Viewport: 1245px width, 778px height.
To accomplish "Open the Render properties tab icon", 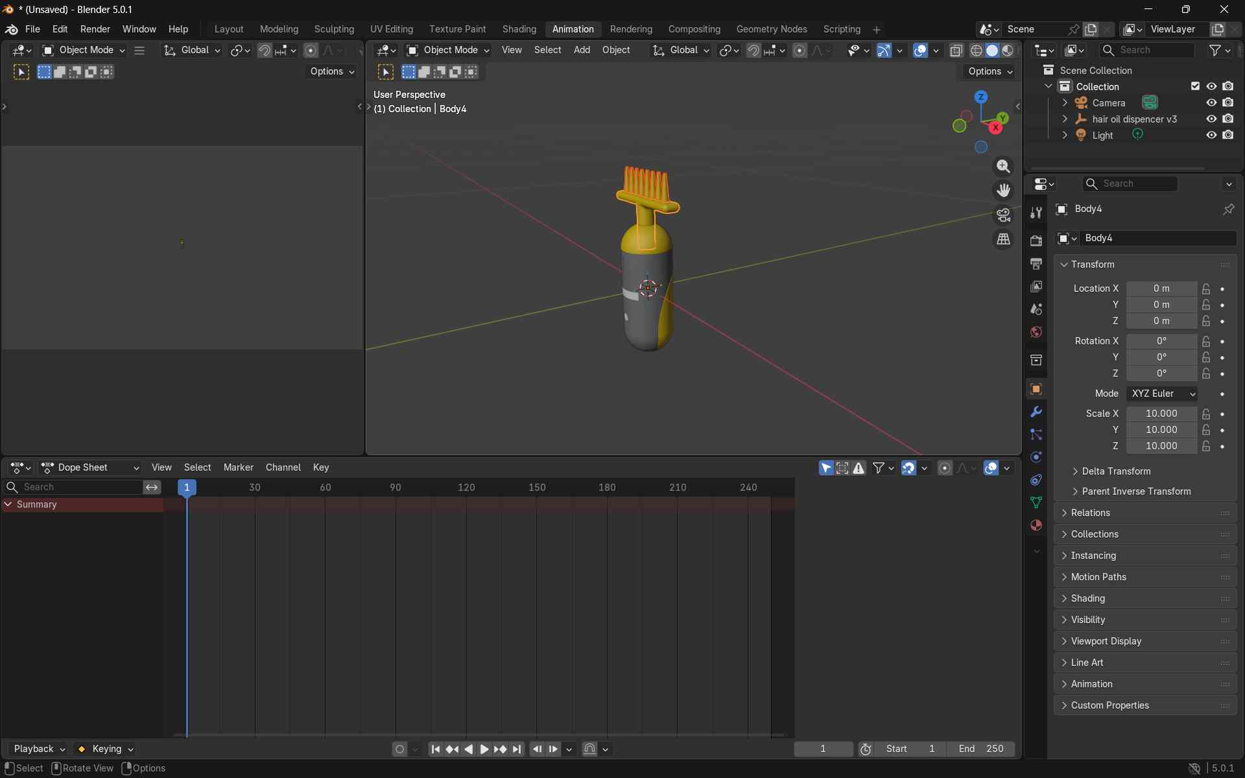I will [x=1036, y=241].
